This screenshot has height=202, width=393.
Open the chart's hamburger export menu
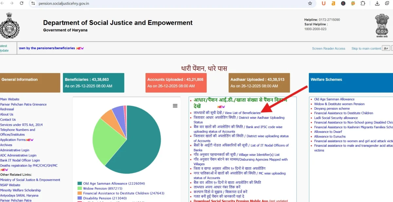[175, 106]
